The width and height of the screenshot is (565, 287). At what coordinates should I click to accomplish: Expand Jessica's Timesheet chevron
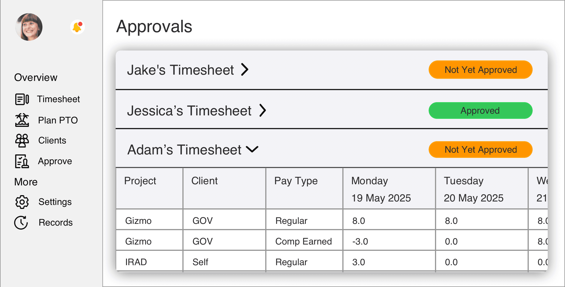point(262,110)
